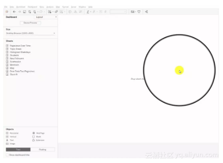Select the Histogram Weekdays sheet
223x163 pixels.
point(18,52)
